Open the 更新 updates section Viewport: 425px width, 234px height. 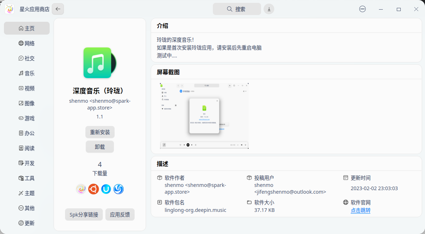pos(26,223)
